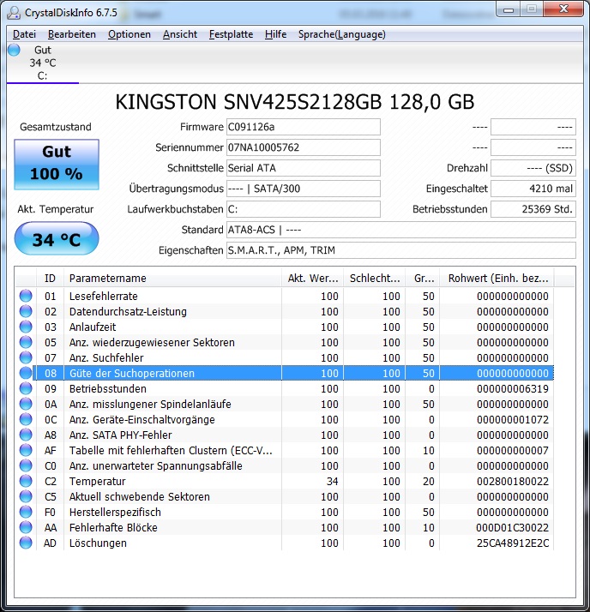Click status orb of row 05 wiederzugewiesener Sektoren
This screenshot has height=612, width=590.
(26, 342)
